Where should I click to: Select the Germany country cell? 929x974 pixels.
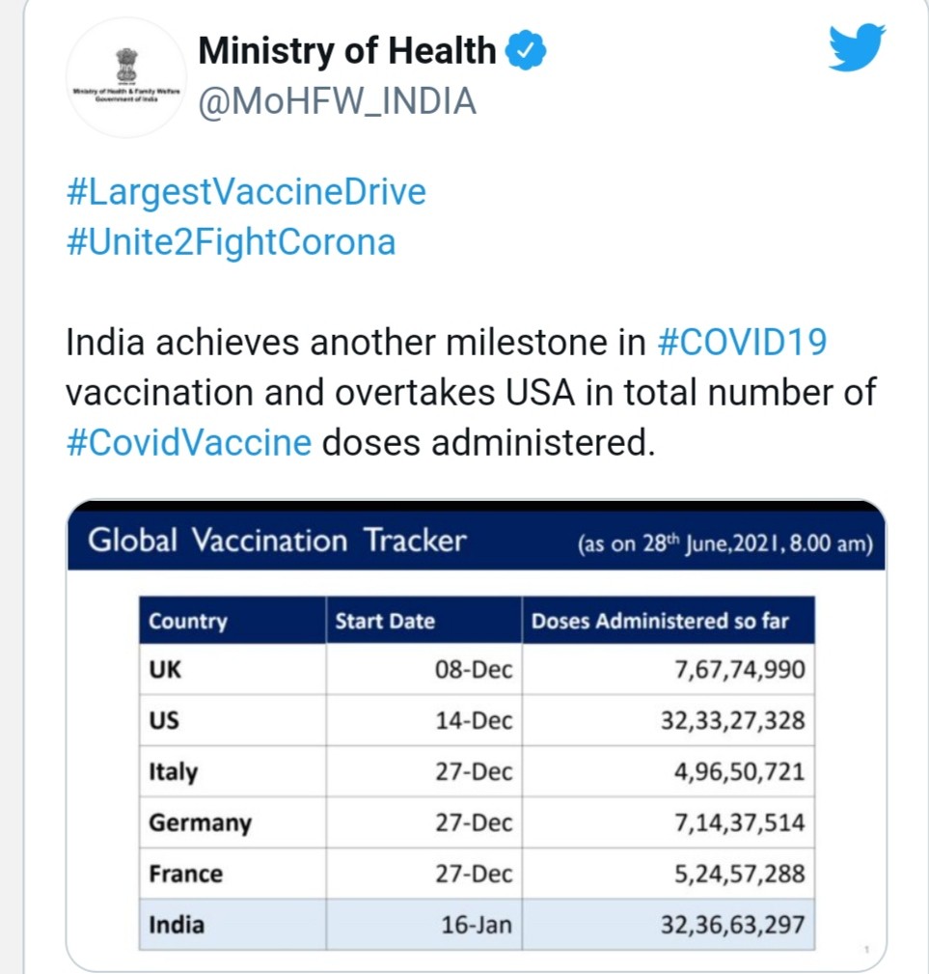200,822
